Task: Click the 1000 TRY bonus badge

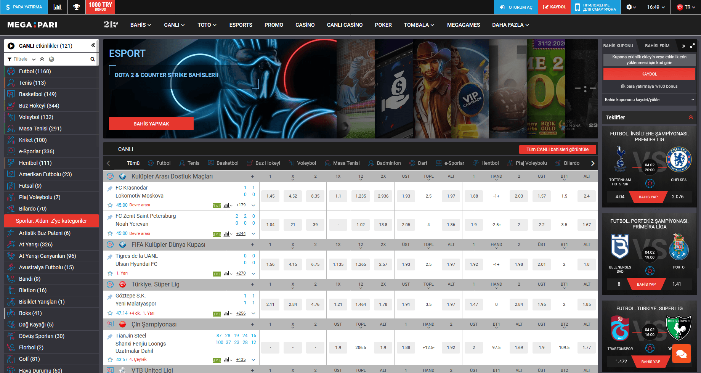Action: tap(100, 6)
